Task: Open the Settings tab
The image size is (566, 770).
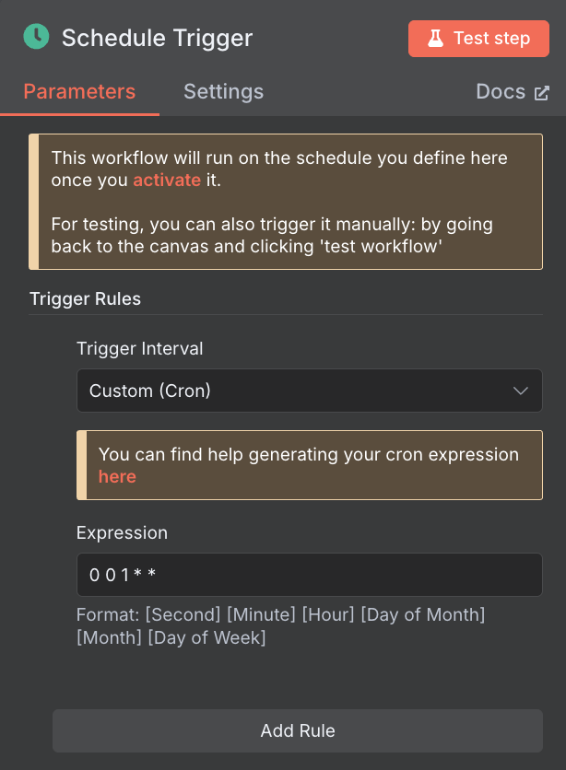Action: pyautogui.click(x=224, y=92)
